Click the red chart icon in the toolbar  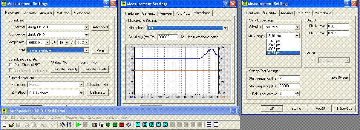click(x=122, y=125)
